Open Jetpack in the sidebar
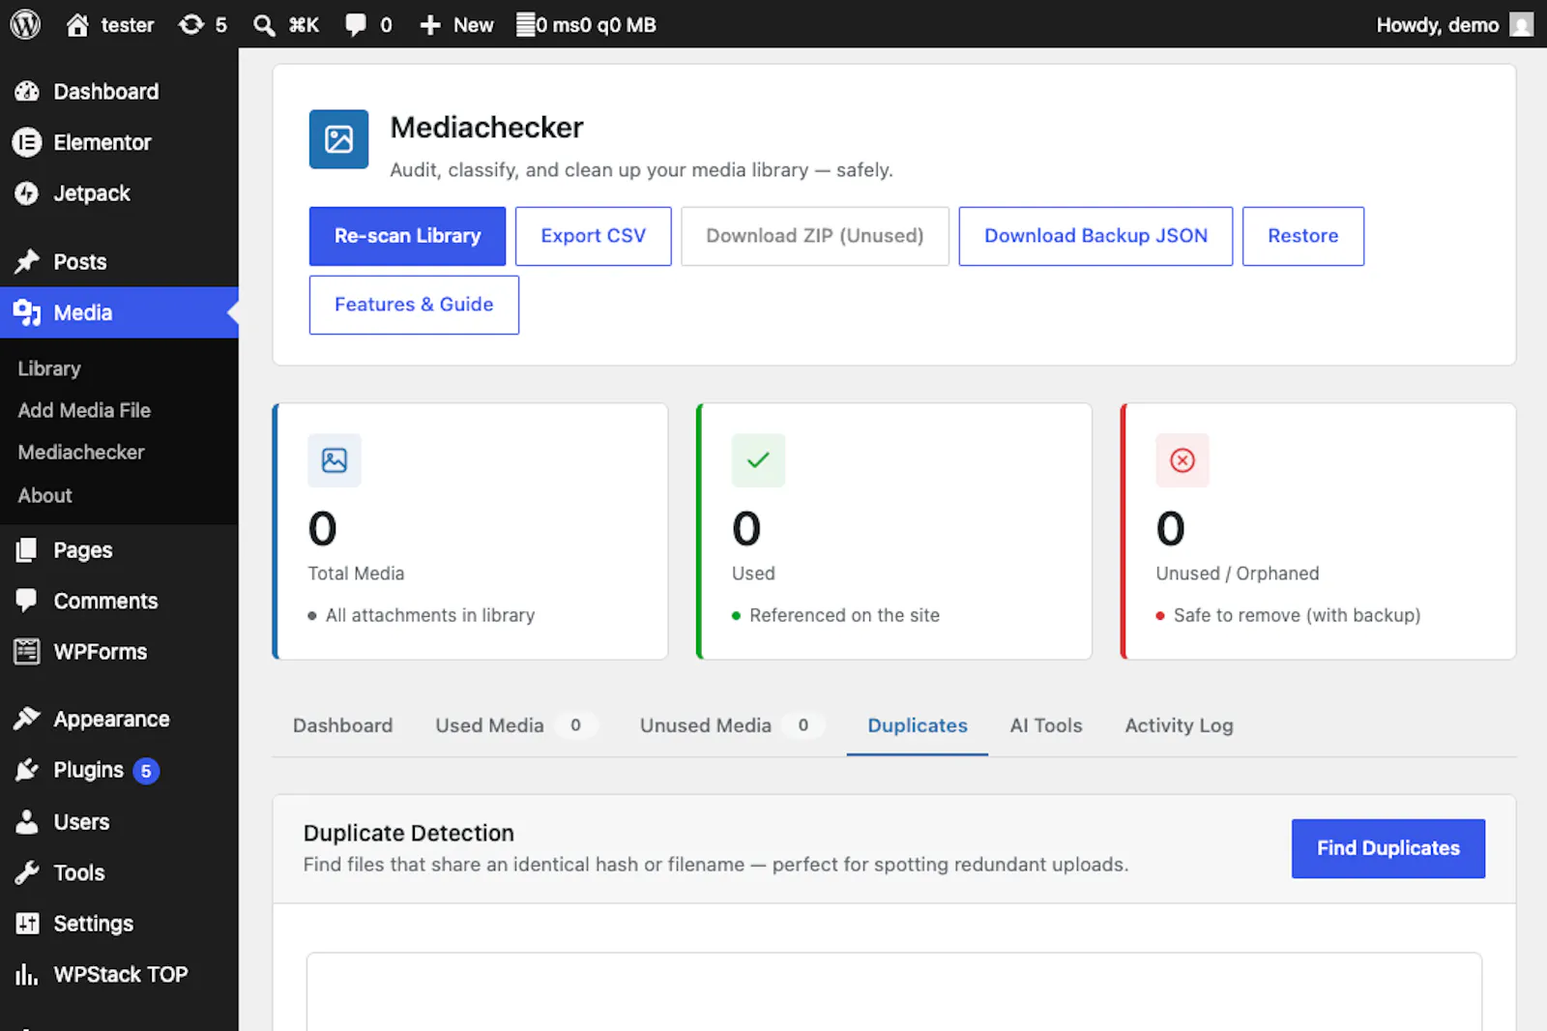 (x=119, y=193)
